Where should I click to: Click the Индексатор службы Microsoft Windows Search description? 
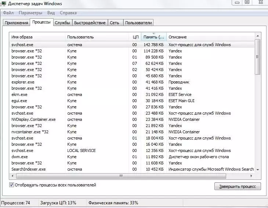211,169
